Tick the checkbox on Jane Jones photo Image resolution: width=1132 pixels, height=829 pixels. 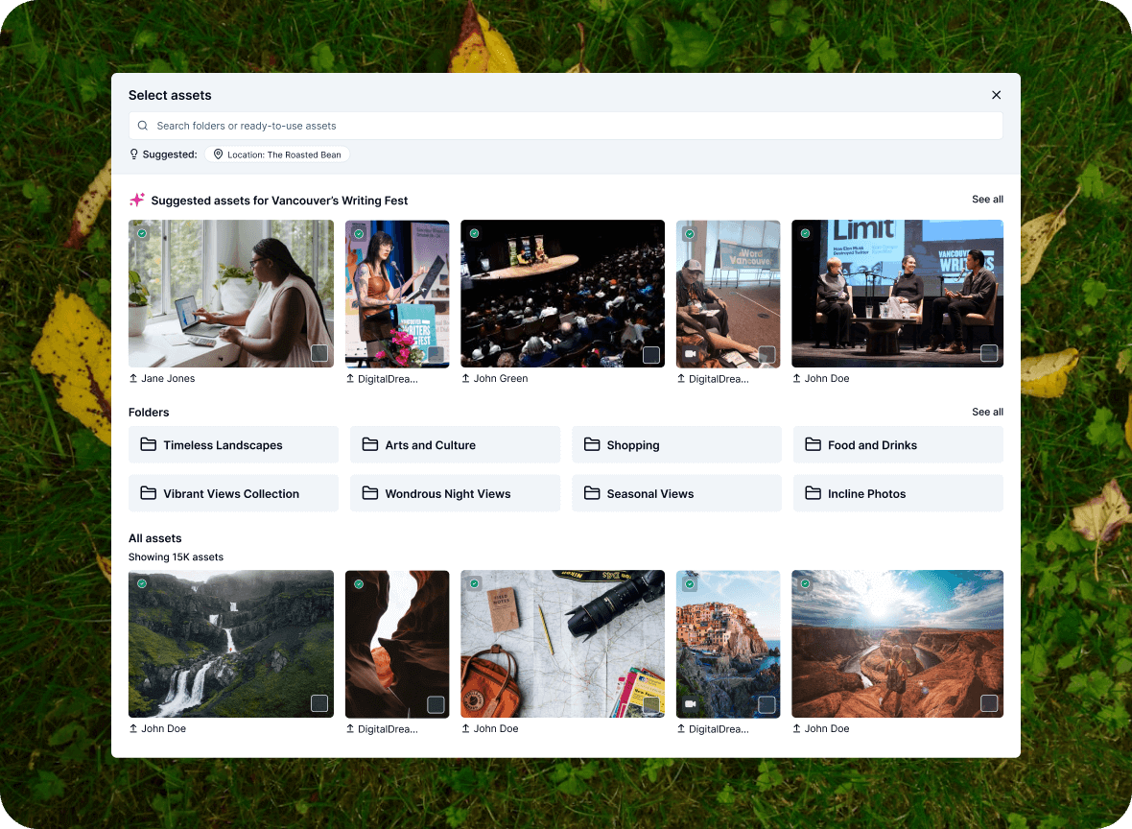319,354
